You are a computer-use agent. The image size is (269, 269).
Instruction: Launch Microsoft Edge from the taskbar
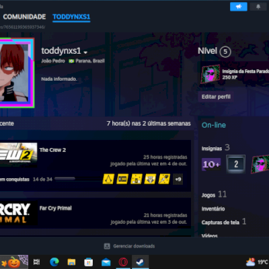click(x=54, y=262)
